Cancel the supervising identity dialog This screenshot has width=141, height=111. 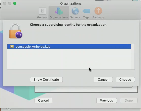click(x=103, y=79)
